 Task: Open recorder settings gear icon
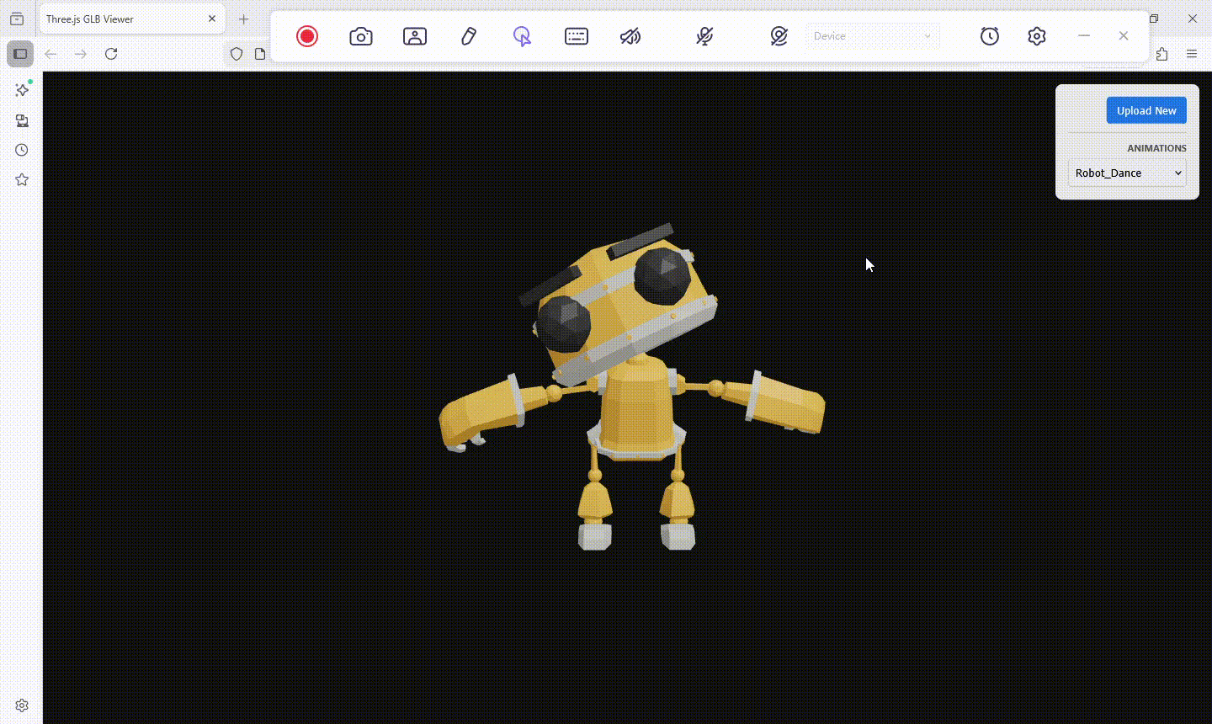[x=1037, y=36]
